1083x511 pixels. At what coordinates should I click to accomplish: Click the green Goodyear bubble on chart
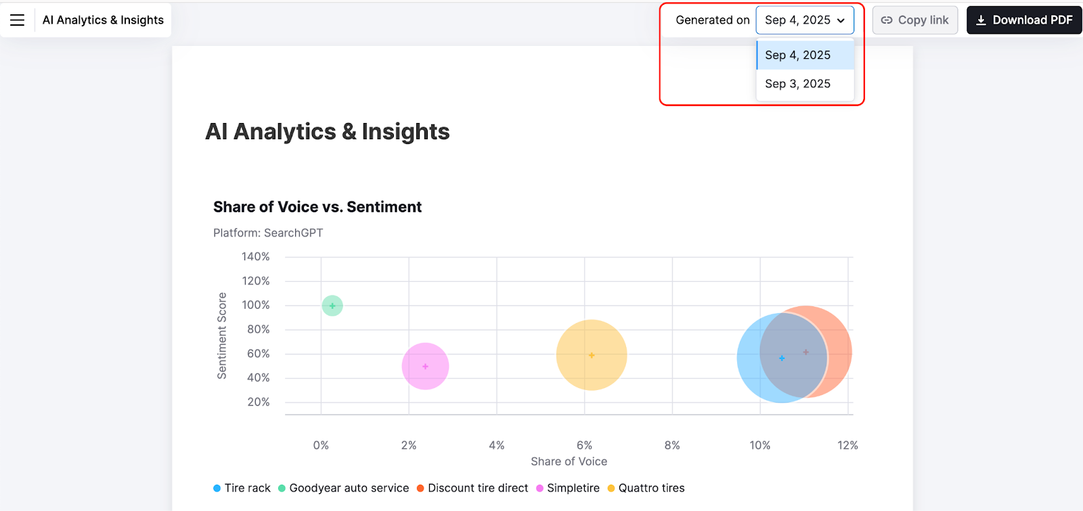[x=332, y=306]
